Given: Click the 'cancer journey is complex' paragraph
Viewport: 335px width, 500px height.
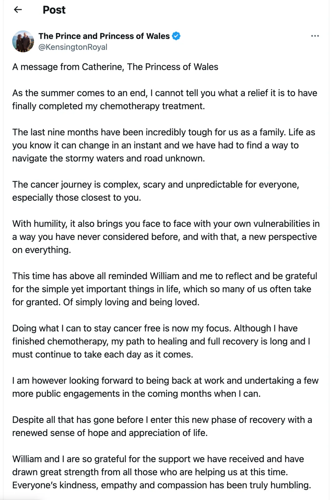Looking at the screenshot, I should click(155, 191).
